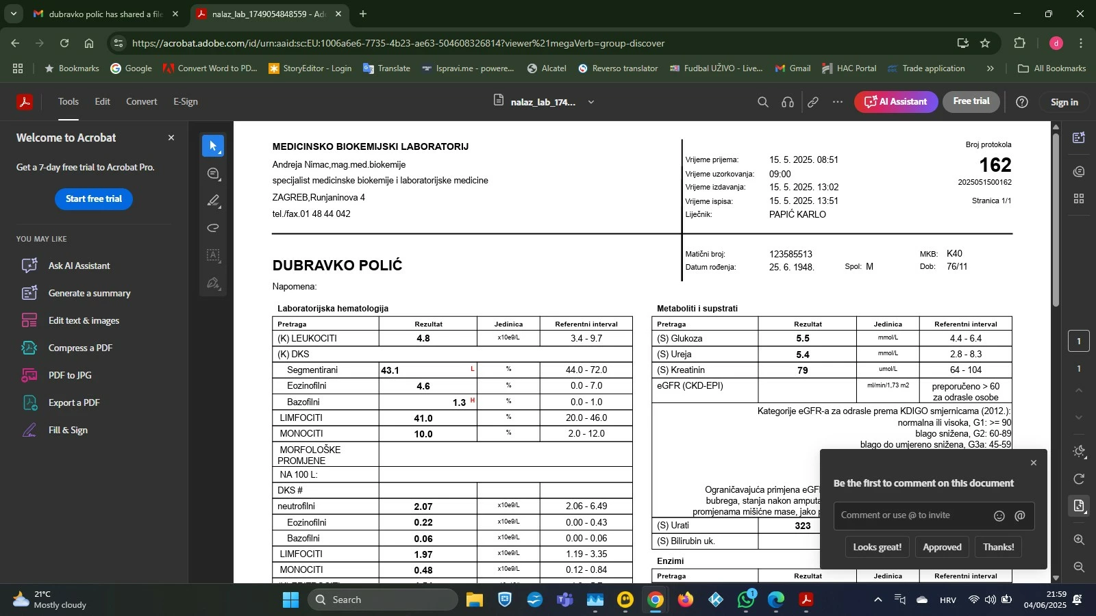This screenshot has width=1096, height=616.
Task: Click the Acrobat home logo icon
Action: point(25,102)
